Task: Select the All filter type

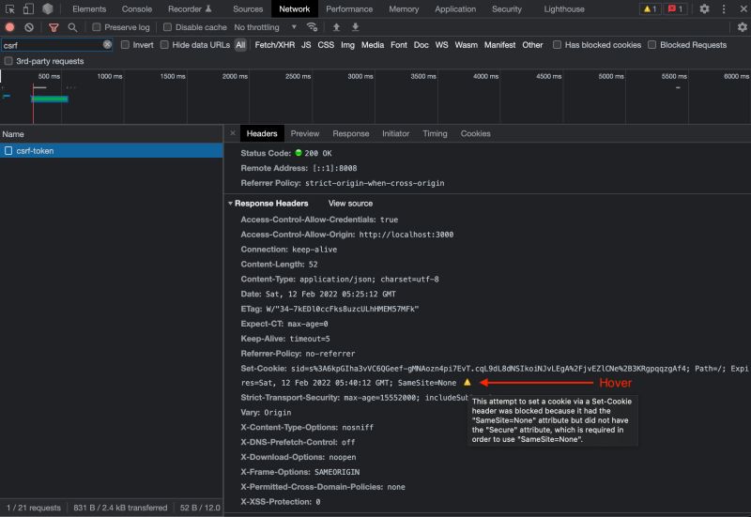Action: tap(240, 45)
